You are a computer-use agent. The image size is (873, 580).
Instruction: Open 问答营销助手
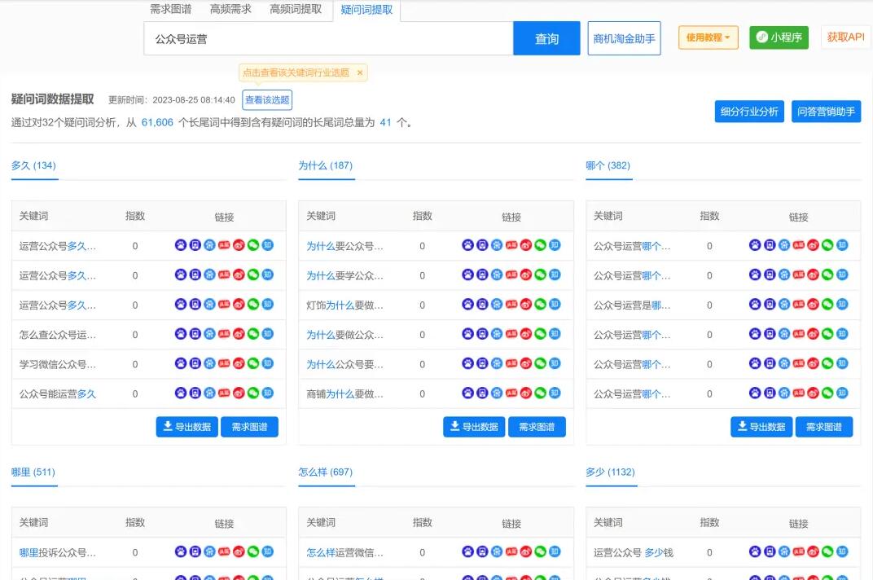coord(827,112)
